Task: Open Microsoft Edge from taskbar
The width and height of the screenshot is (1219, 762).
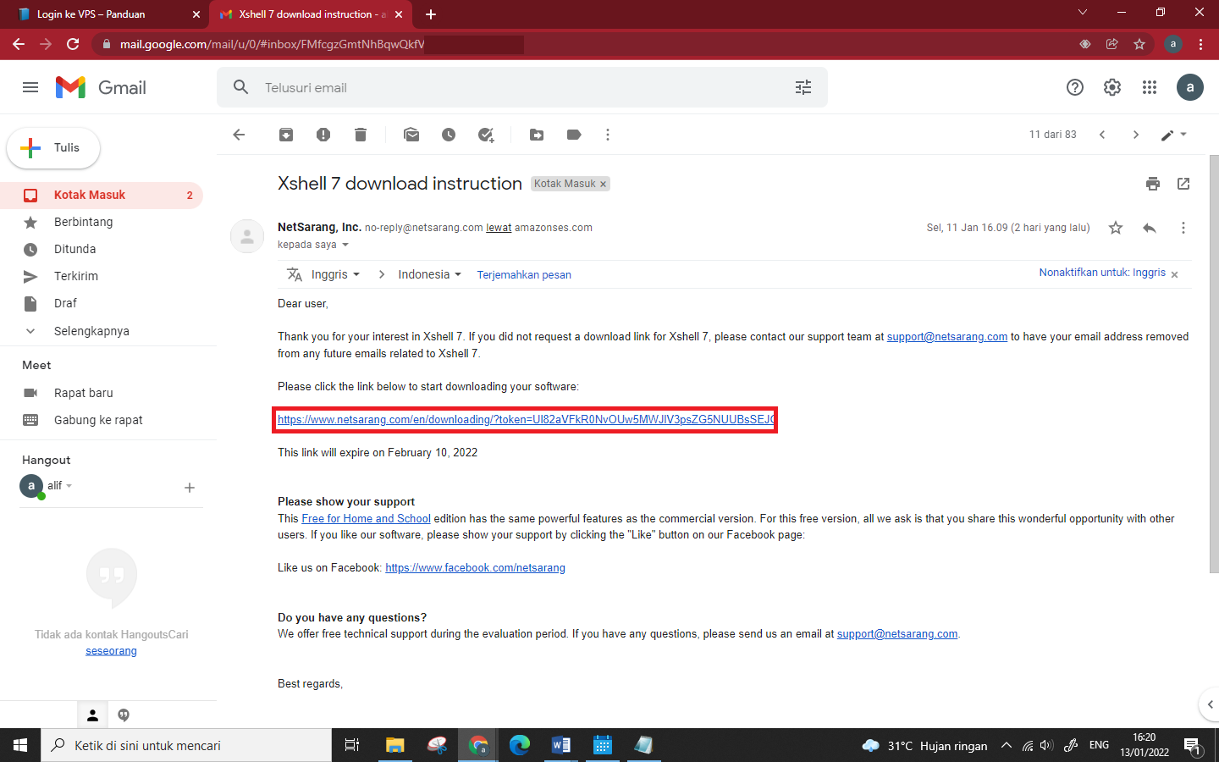Action: 519,745
